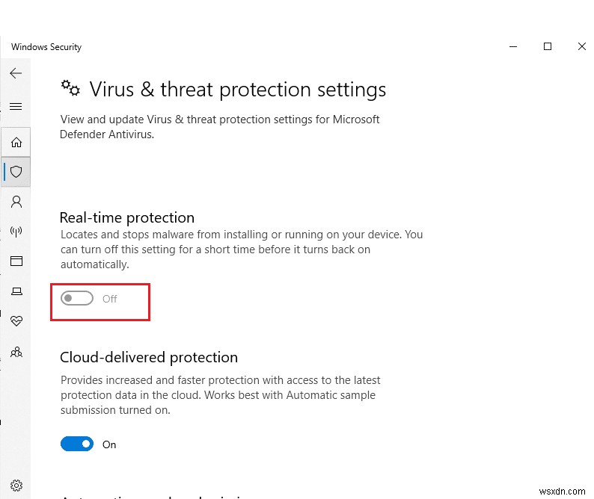Screen dimensions: 594x499
Task: Maximize the Windows Security window
Action: pyautogui.click(x=548, y=46)
